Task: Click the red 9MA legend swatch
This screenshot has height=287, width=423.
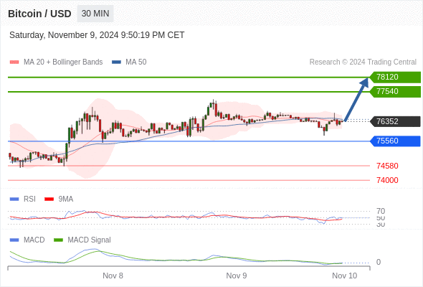Action: click(x=49, y=199)
